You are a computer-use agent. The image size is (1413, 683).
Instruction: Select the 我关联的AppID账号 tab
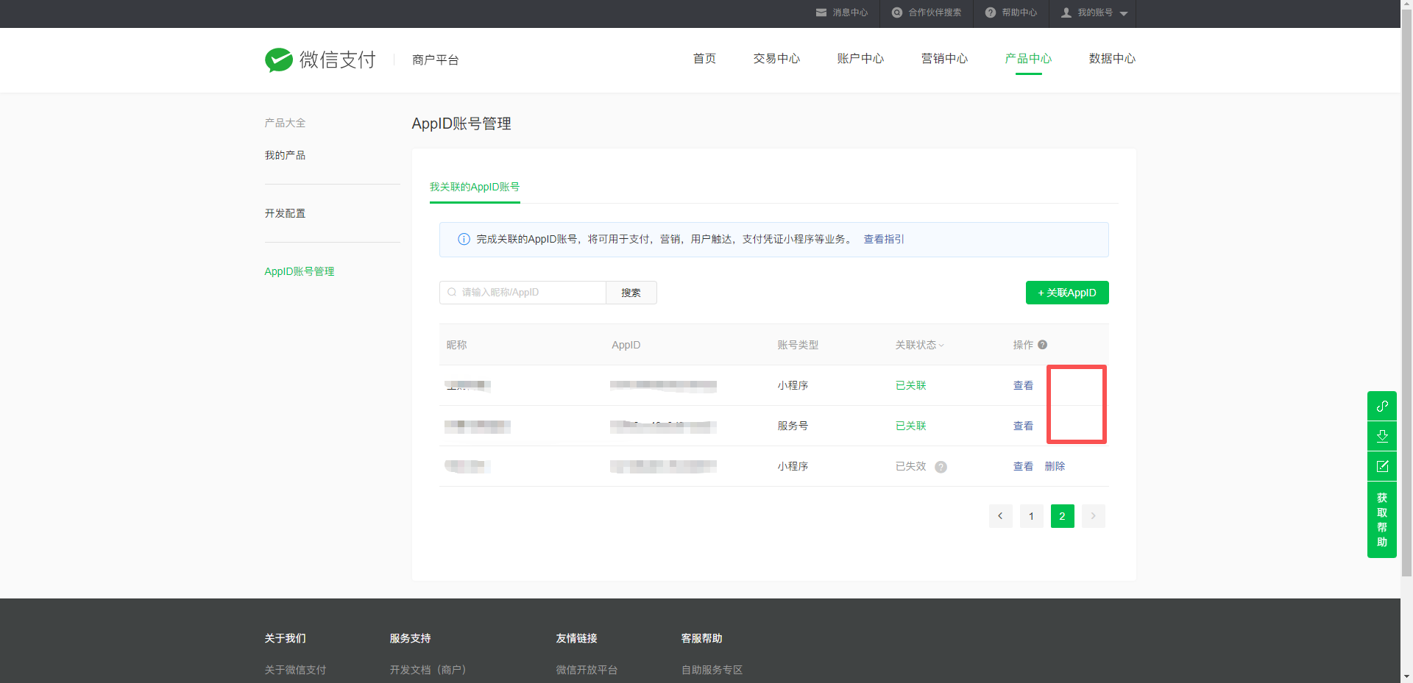coord(475,187)
